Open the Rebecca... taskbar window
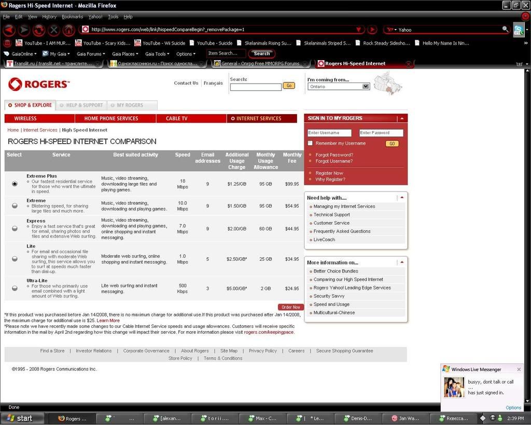Screen dimensions: 531x425 coord(453,418)
